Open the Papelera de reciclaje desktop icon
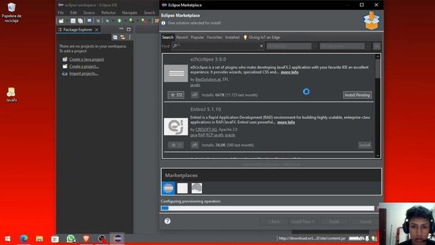Viewport: 435px width, 245px height. click(x=12, y=12)
